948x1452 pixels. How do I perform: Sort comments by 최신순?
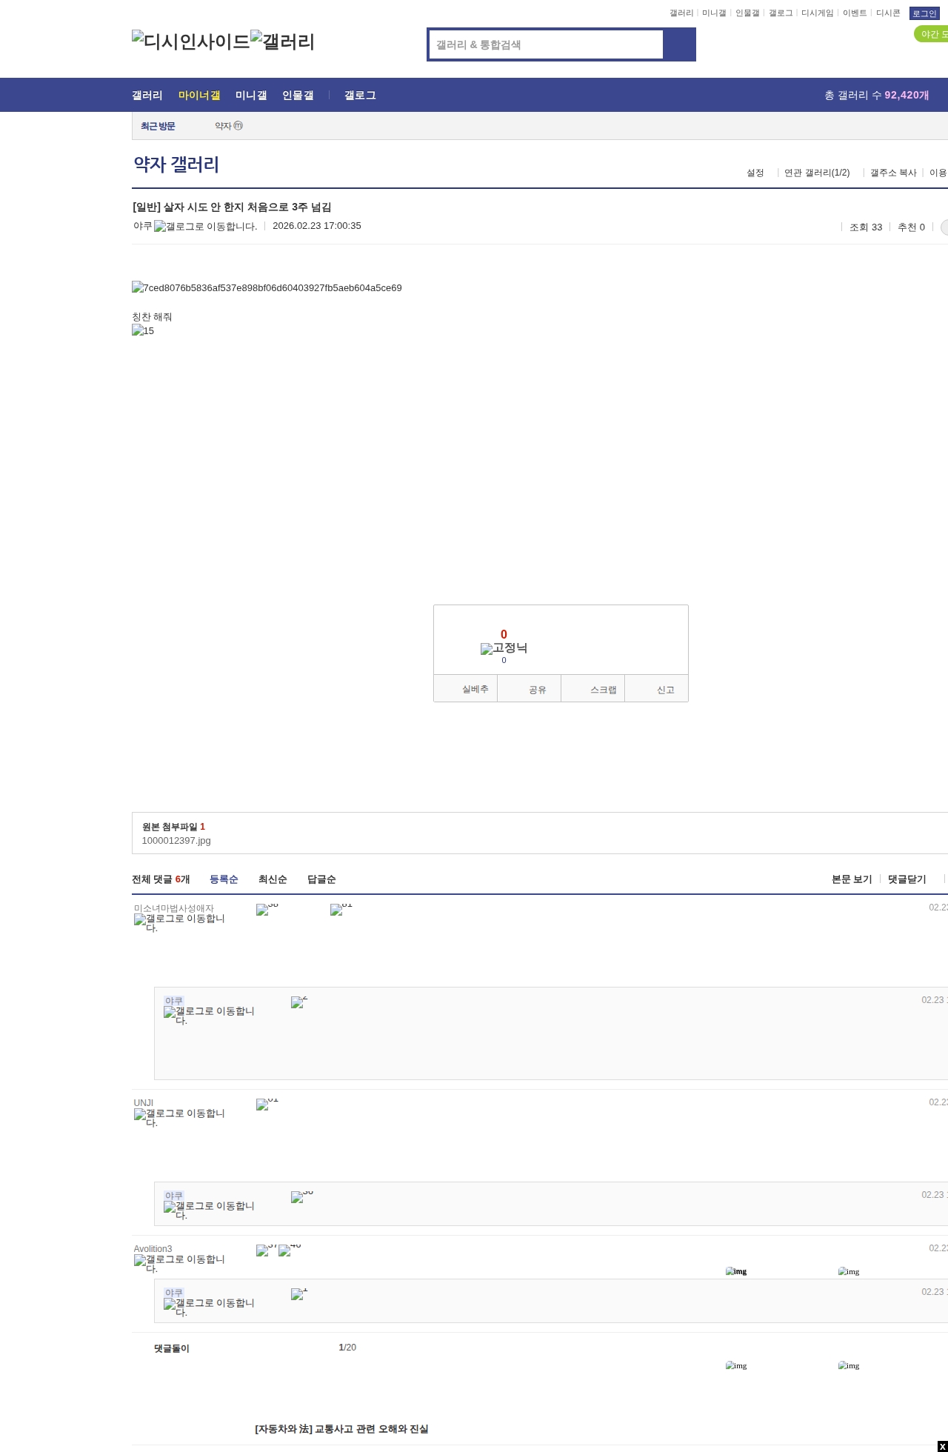[273, 879]
